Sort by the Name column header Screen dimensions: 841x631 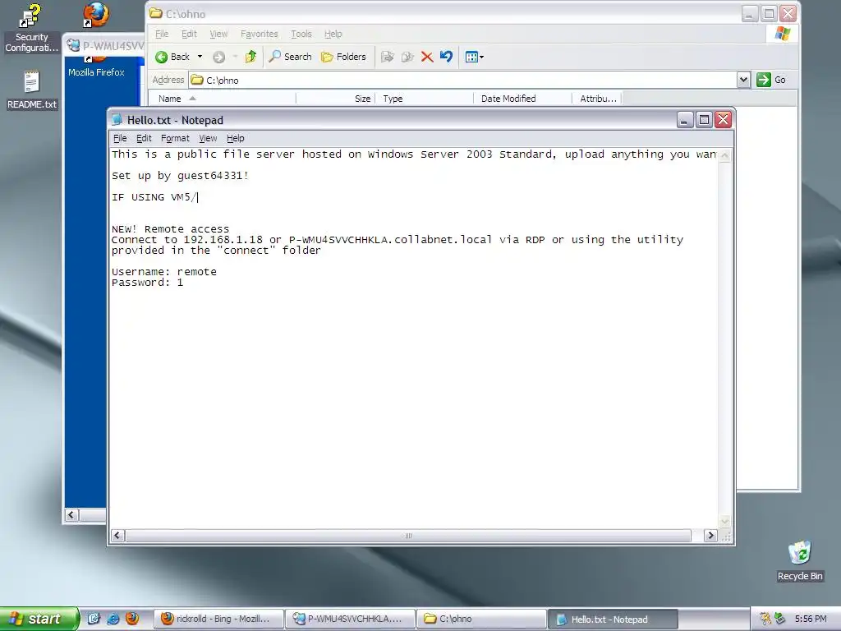[222, 99]
